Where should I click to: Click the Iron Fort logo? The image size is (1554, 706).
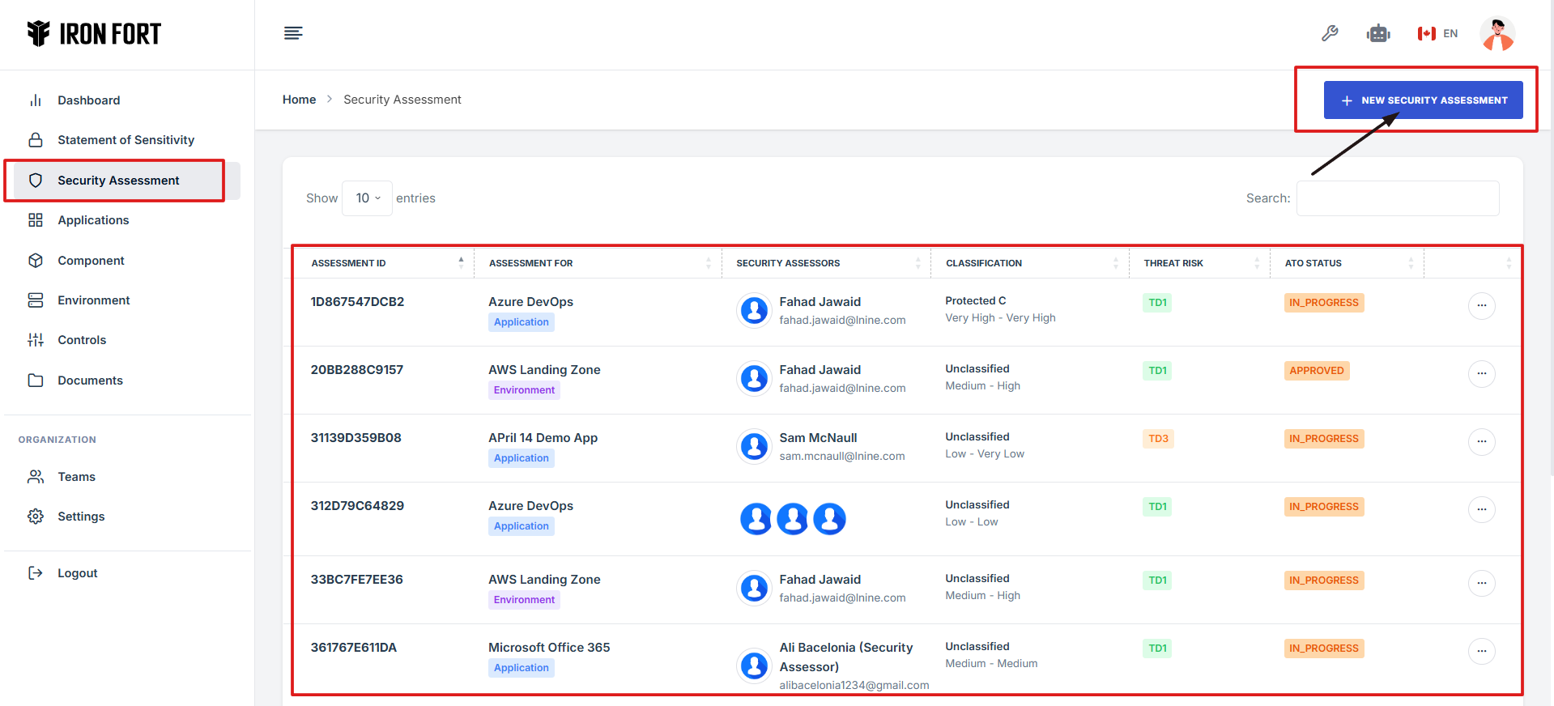tap(94, 34)
